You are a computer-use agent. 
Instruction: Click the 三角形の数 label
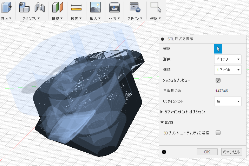(172, 91)
